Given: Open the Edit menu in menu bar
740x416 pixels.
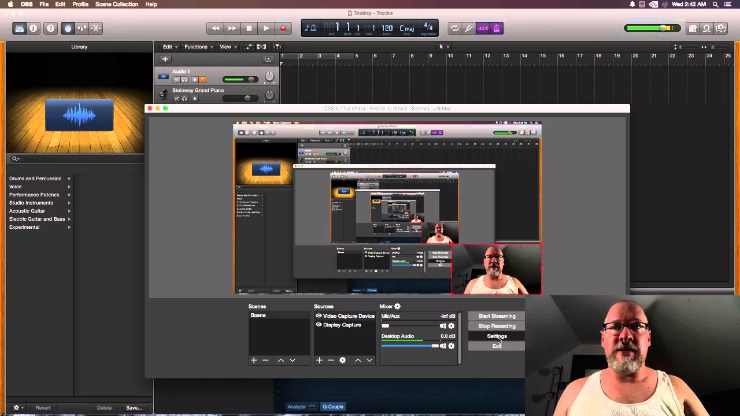Looking at the screenshot, I should coord(60,4).
